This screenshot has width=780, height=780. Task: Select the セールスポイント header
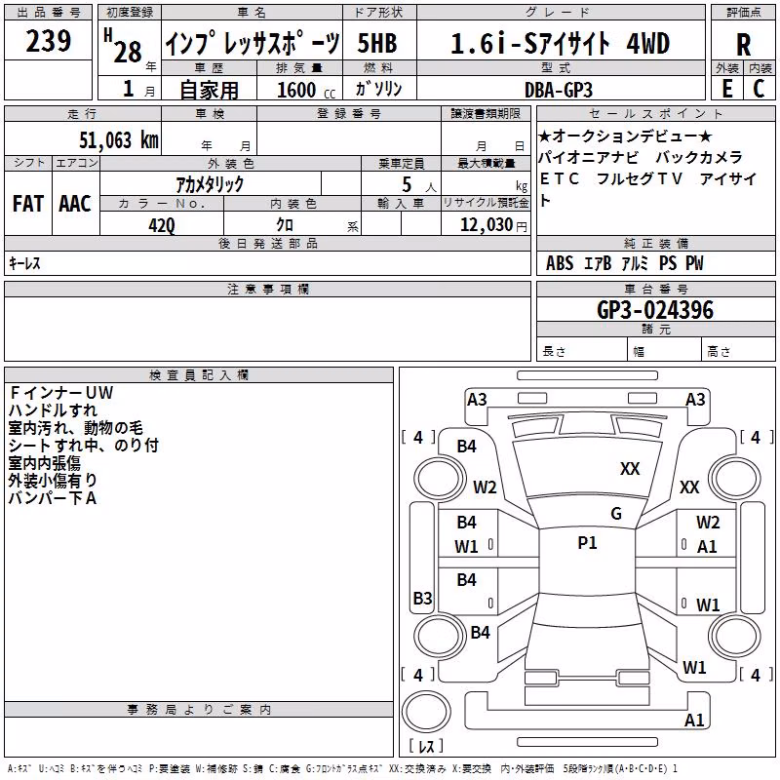point(655,113)
